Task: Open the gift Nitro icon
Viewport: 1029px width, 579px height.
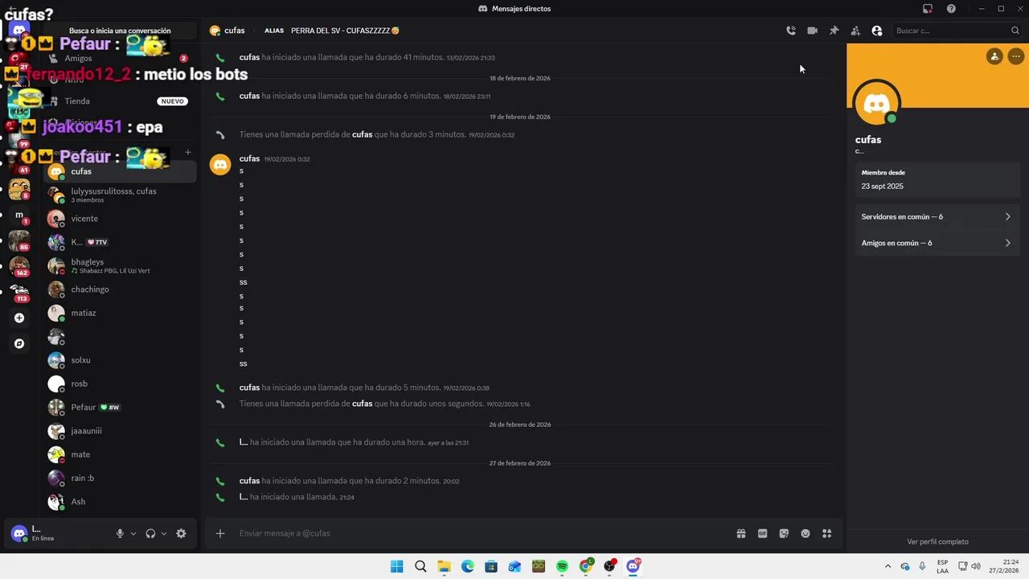Action: tap(741, 533)
